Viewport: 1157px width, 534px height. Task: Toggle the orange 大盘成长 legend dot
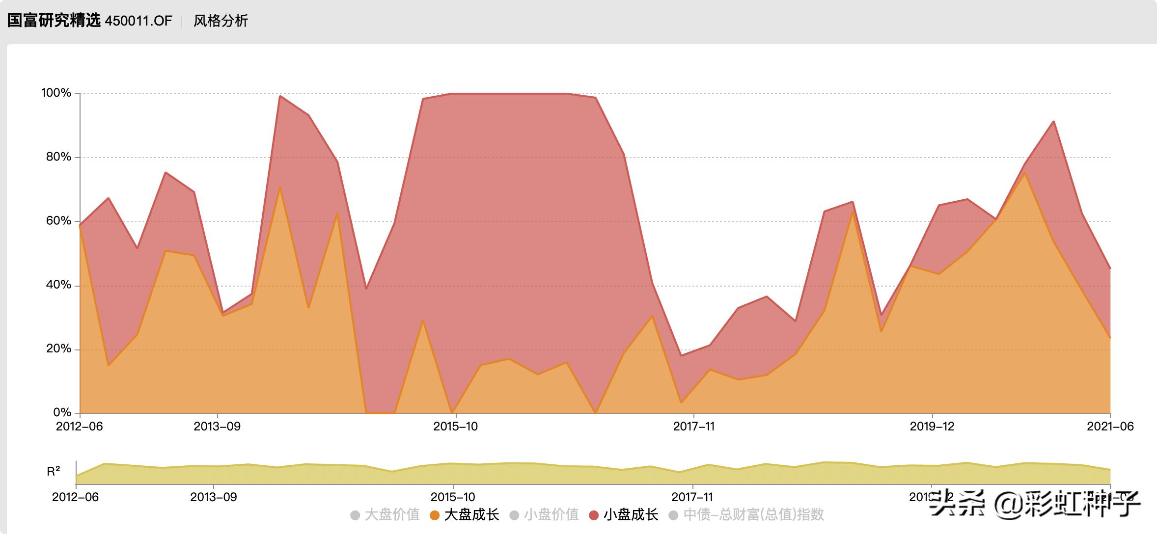point(435,515)
